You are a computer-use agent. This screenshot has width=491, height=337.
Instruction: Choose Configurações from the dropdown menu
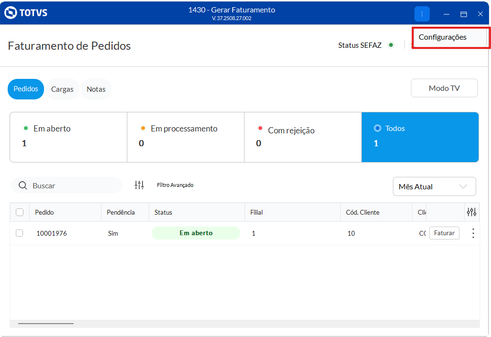443,37
